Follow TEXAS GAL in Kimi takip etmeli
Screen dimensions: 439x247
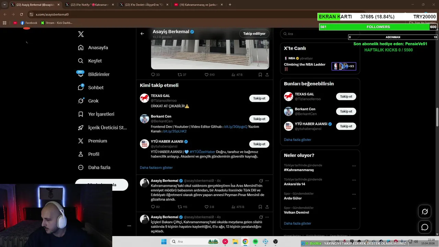click(259, 98)
